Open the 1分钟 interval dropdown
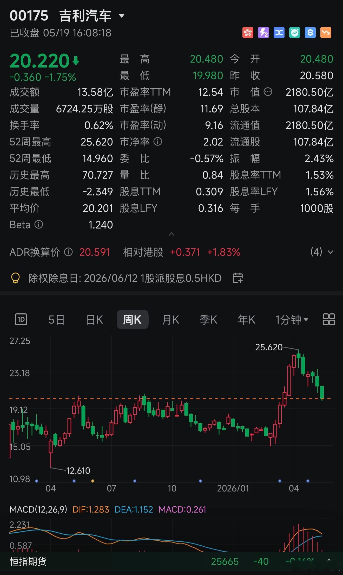This screenshot has height=575, width=343. pos(292,320)
